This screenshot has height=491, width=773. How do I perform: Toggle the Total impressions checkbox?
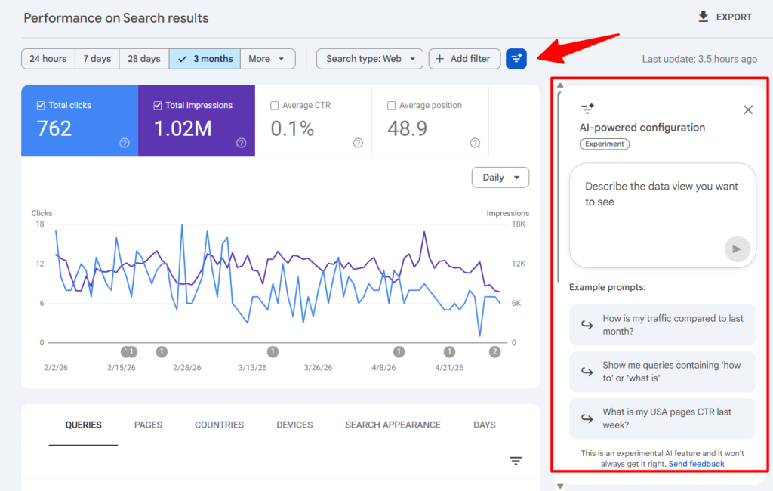tap(158, 105)
